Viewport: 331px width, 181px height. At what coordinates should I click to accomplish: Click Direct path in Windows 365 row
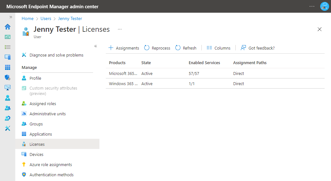(x=239, y=84)
